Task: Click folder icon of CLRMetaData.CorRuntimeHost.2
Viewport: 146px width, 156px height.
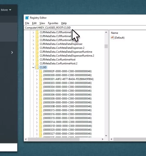Action: click(37, 63)
